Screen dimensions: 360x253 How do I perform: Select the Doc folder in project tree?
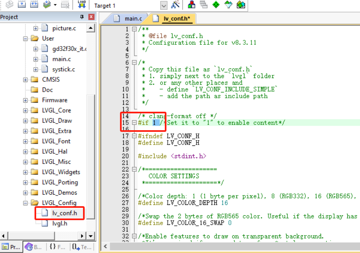pos(47,90)
